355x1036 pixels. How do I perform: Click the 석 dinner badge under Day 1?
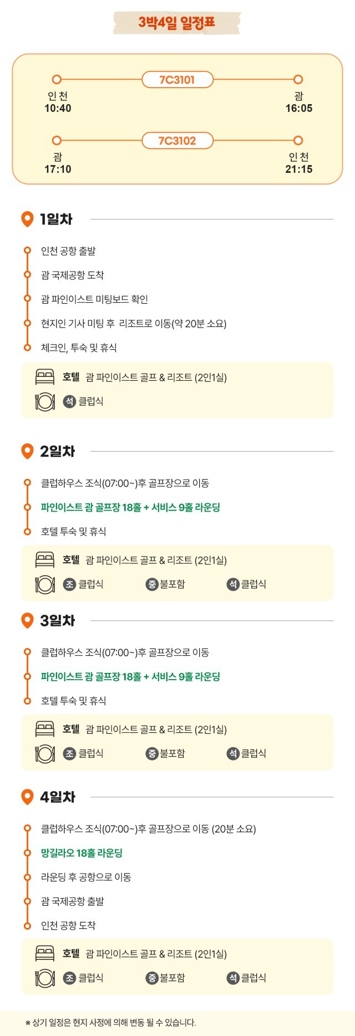point(69,401)
